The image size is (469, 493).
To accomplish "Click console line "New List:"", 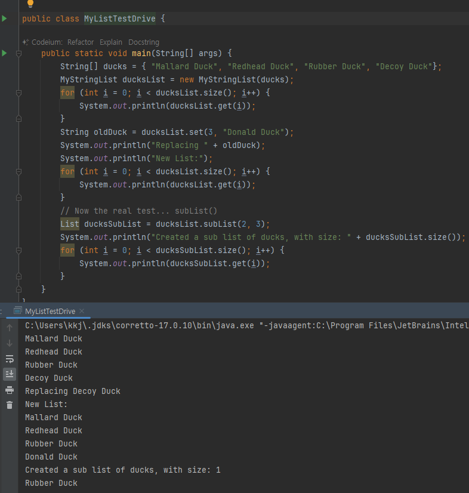I will (46, 404).
